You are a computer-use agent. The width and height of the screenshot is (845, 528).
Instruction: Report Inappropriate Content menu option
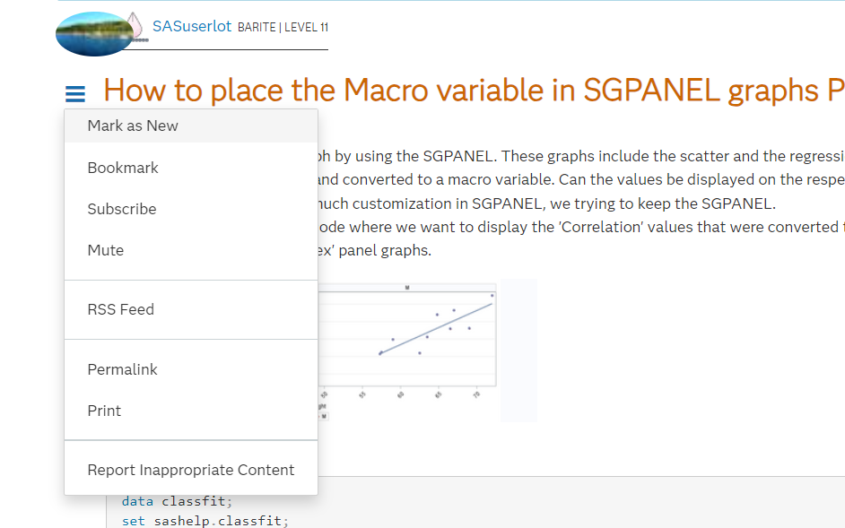point(191,470)
